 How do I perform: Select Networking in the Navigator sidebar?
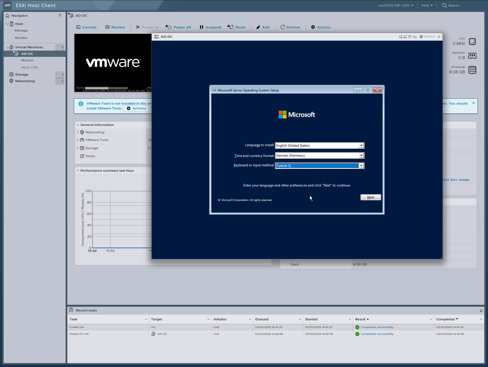pos(25,81)
